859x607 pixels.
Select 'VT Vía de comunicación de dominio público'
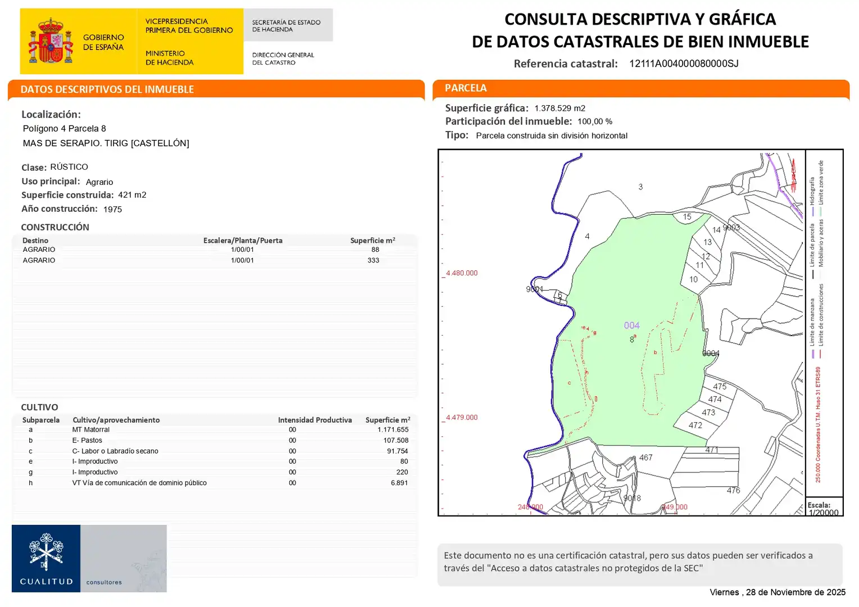tap(139, 483)
